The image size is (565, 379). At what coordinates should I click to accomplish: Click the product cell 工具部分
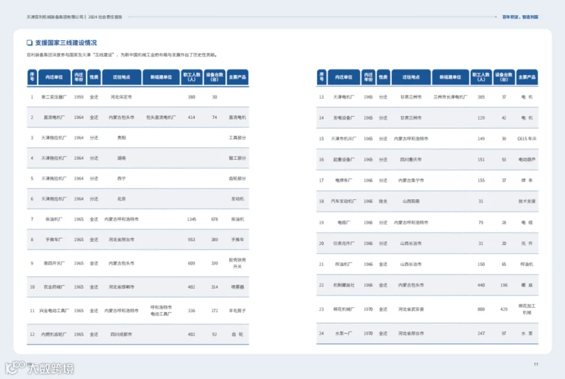click(237, 138)
